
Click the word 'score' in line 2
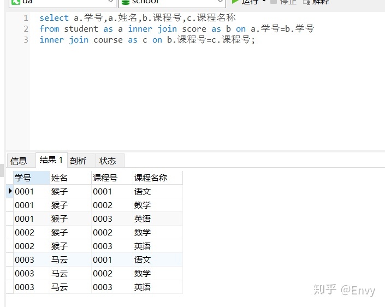coord(194,29)
